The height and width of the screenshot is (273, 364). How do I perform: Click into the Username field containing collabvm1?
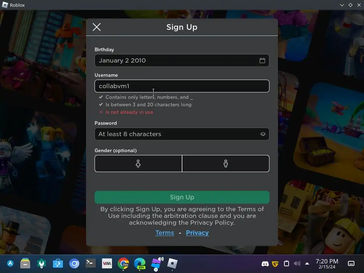click(x=182, y=86)
